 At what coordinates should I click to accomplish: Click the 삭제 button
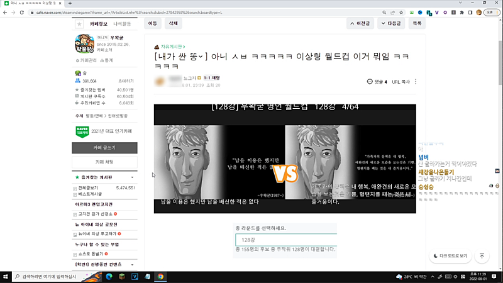(174, 23)
